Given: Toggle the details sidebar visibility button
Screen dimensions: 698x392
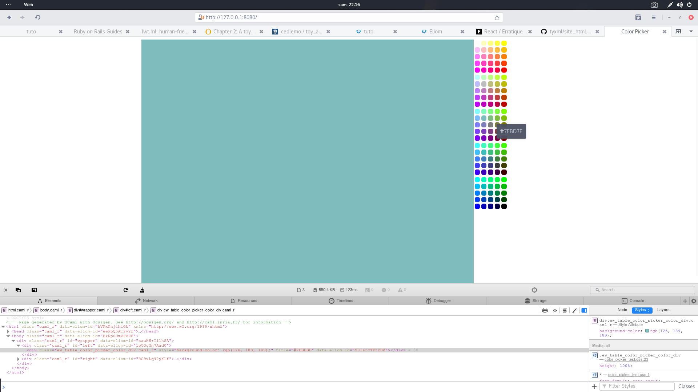Looking at the screenshot, I should tap(584, 310).
